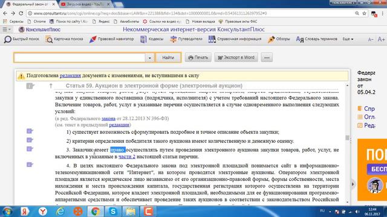Open Internet Explorer from taskbar
This screenshot has height=217, width=387.
pyautogui.click(x=60, y=212)
